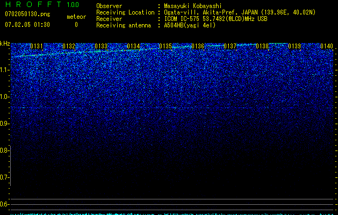Click the meteor count value 0
The height and width of the screenshot is (215, 338).
[x=76, y=25]
